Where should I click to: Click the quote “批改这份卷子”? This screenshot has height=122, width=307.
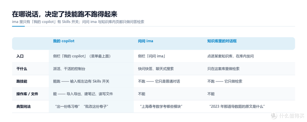tap(96, 107)
